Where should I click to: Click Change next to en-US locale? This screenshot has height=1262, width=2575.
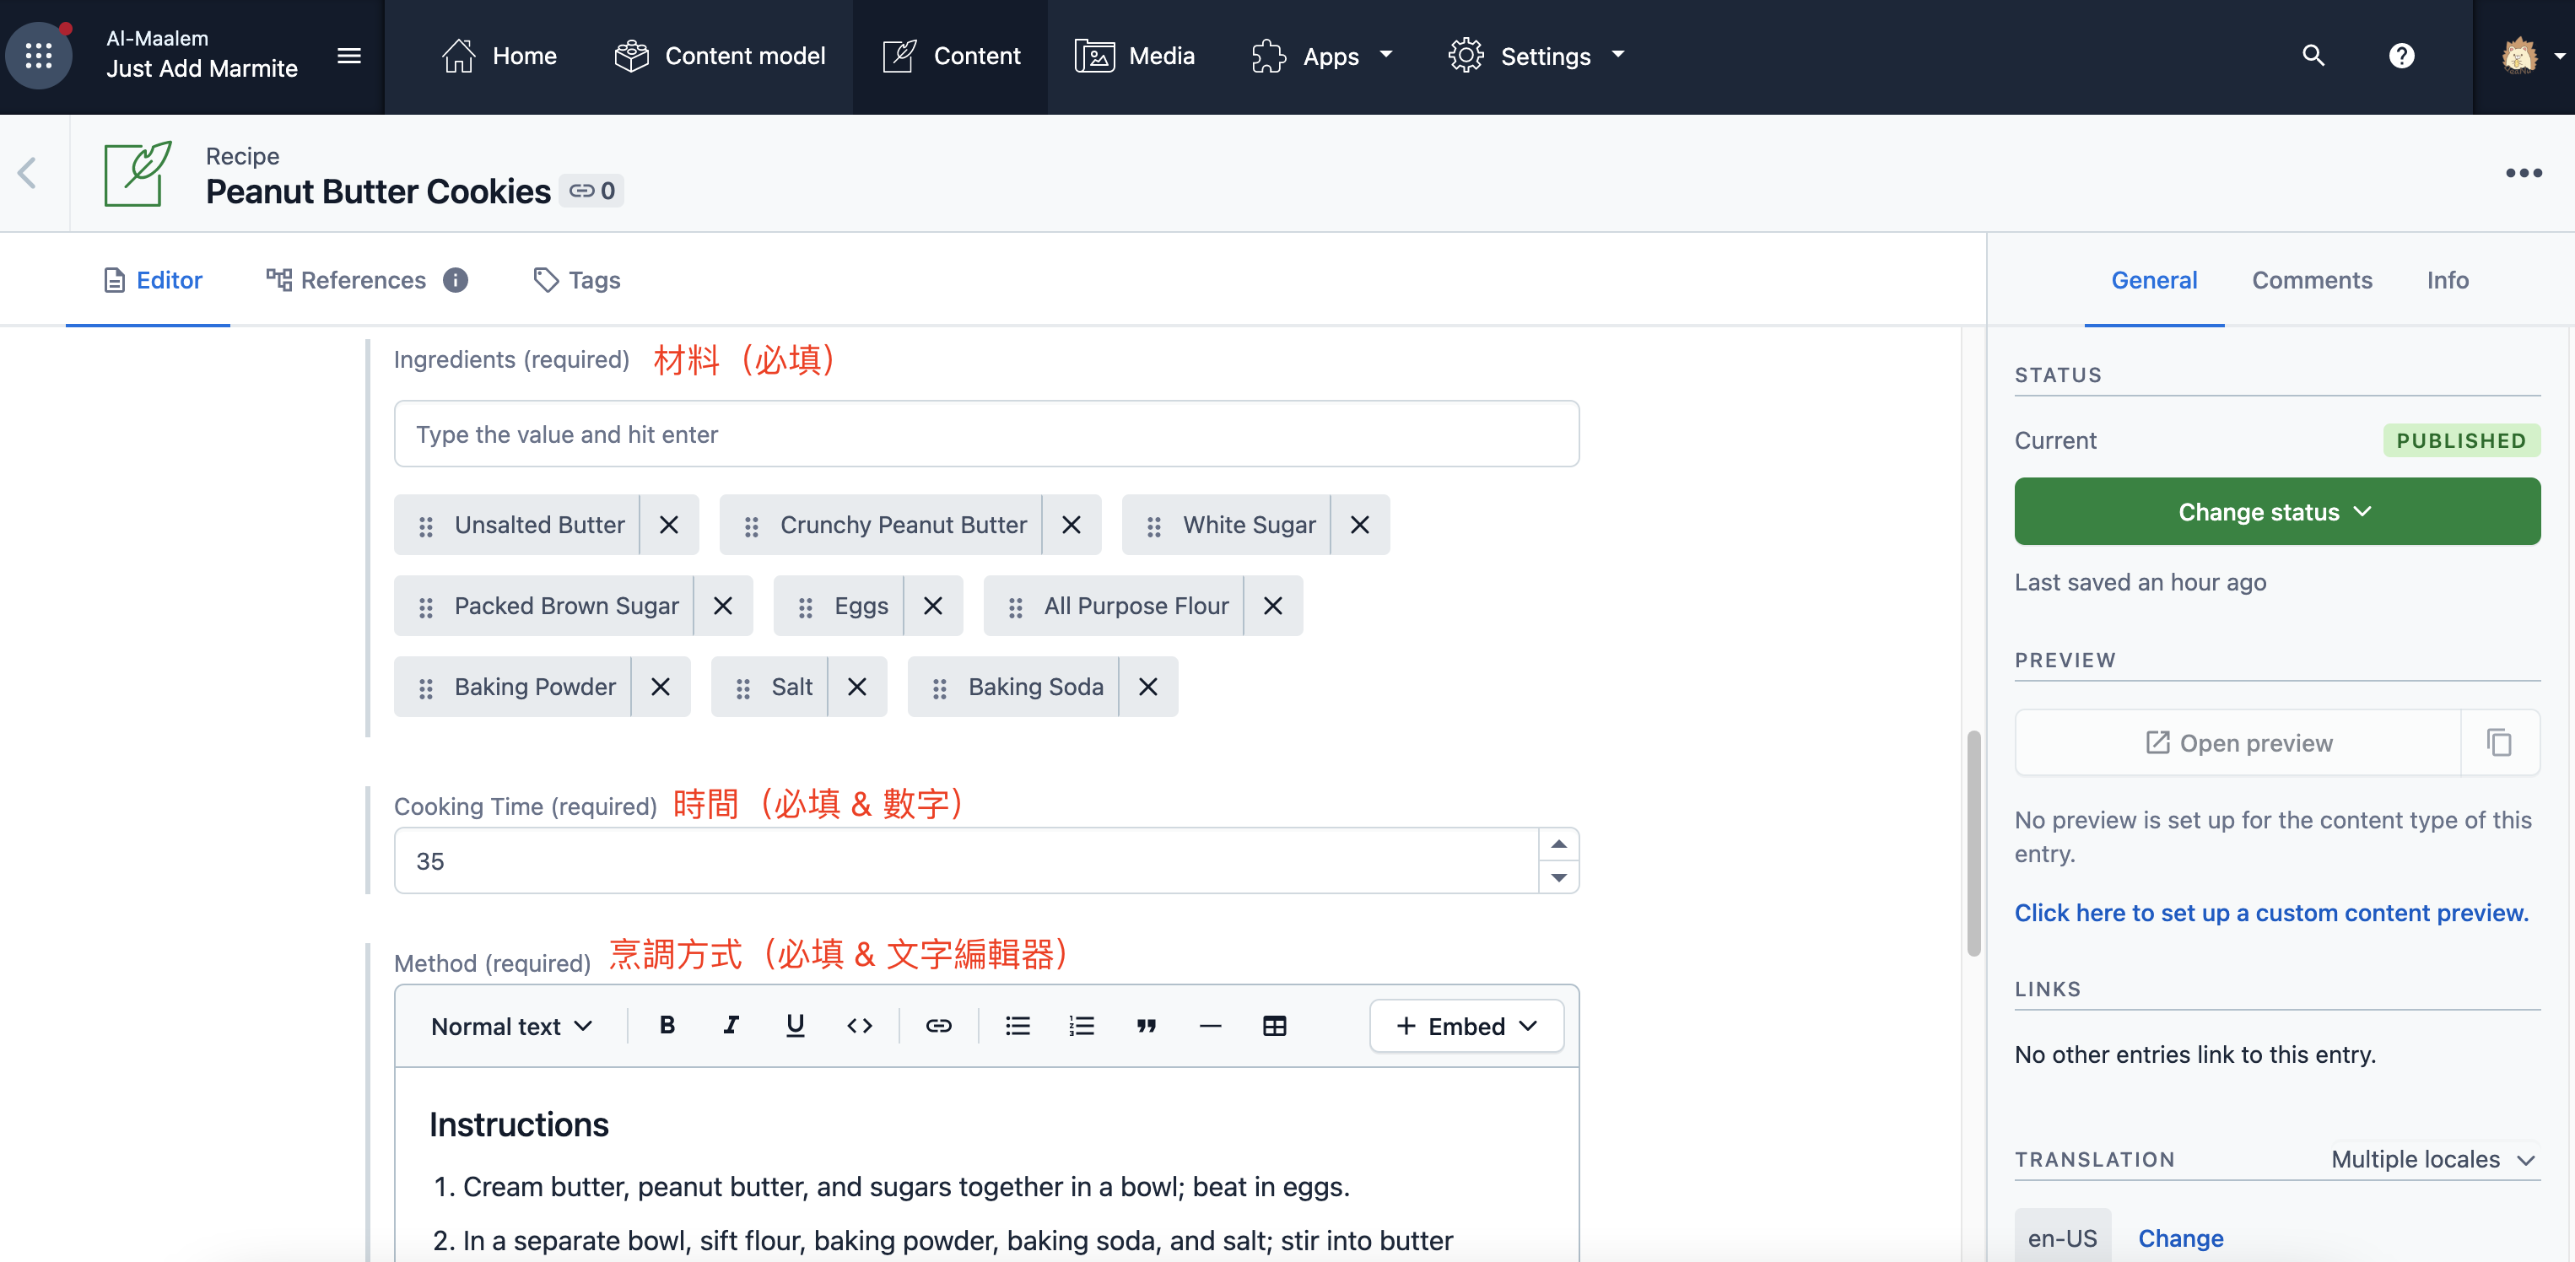(2180, 1238)
